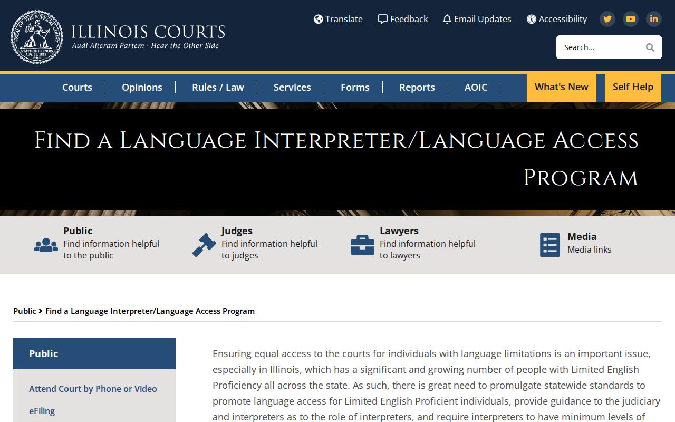Open Attend Court by Phone or Video

(93, 389)
